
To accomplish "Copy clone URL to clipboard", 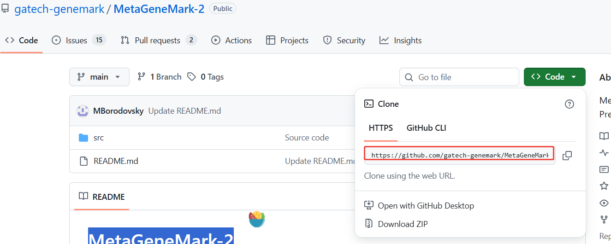I will [567, 156].
